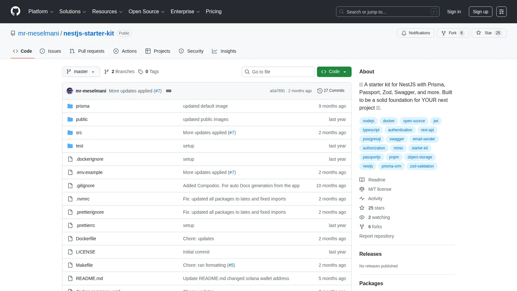Expand the Platform menu
Screen dimensions: 517x291
(x=41, y=12)
